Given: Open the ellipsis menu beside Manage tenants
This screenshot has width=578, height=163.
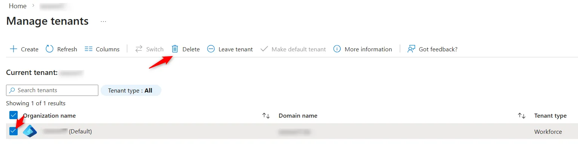Looking at the screenshot, I should click(x=104, y=21).
